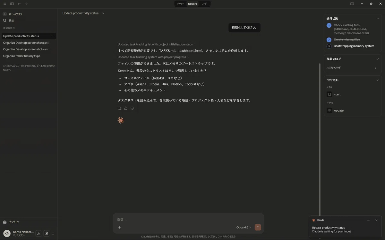Click the 最近の項目 heading
This screenshot has height=240, width=385.
point(9,28)
